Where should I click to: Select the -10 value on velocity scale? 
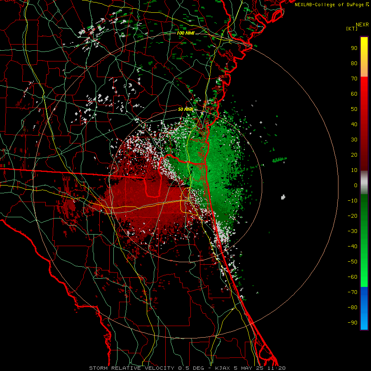click(352, 201)
